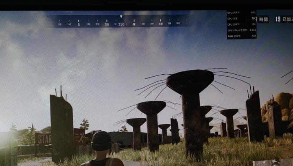Click the 時間 timer label
This screenshot has width=293, height=166.
pos(263,19)
